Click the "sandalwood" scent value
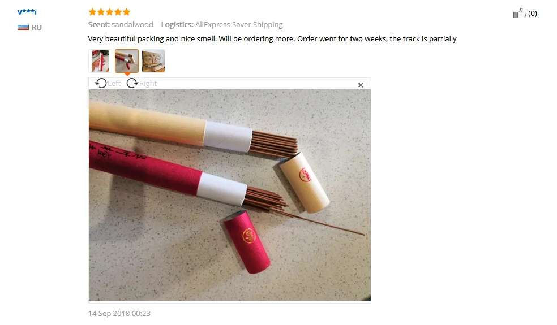This screenshot has height=325, width=557. pyautogui.click(x=132, y=24)
